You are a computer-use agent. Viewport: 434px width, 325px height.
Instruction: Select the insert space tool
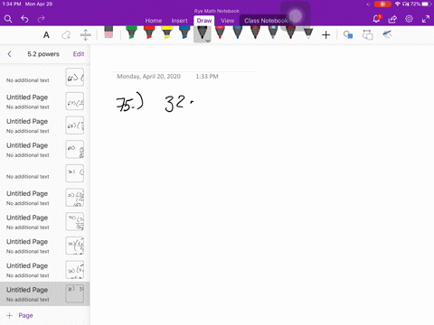86,35
